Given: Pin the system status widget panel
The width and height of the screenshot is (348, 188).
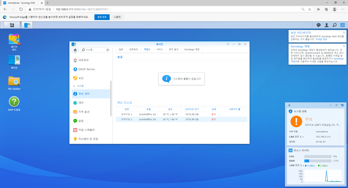Looking at the screenshot, I should (x=337, y=105).
